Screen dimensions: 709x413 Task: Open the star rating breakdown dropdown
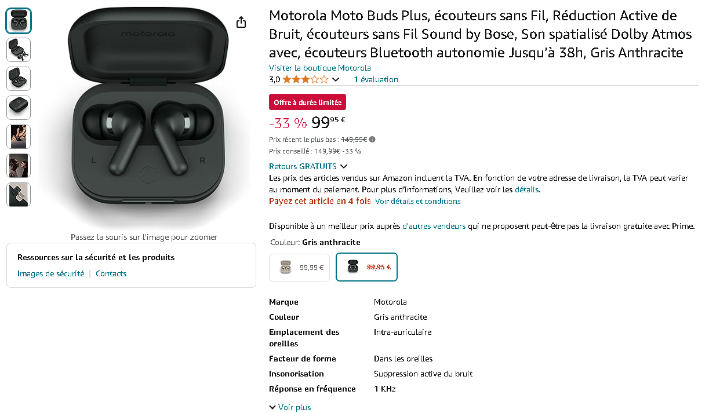pyautogui.click(x=335, y=79)
